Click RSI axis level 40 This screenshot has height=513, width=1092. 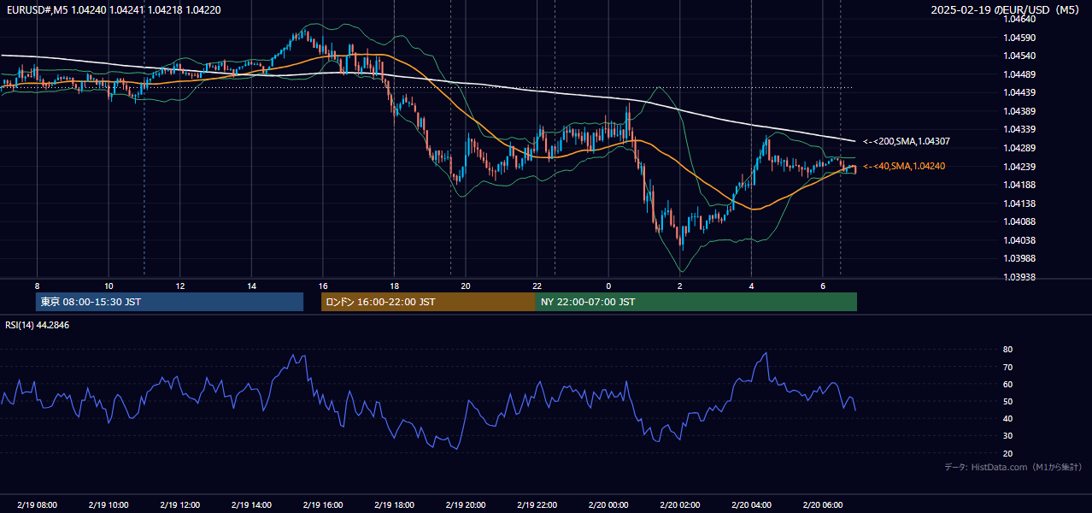(x=1007, y=418)
